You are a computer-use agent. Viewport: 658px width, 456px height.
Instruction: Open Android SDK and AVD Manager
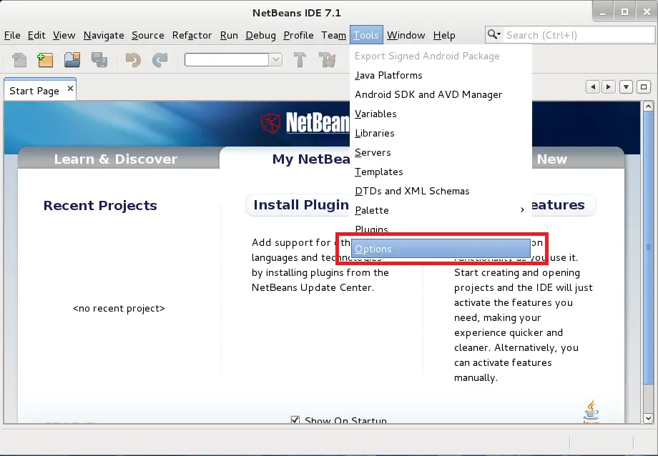click(441, 95)
